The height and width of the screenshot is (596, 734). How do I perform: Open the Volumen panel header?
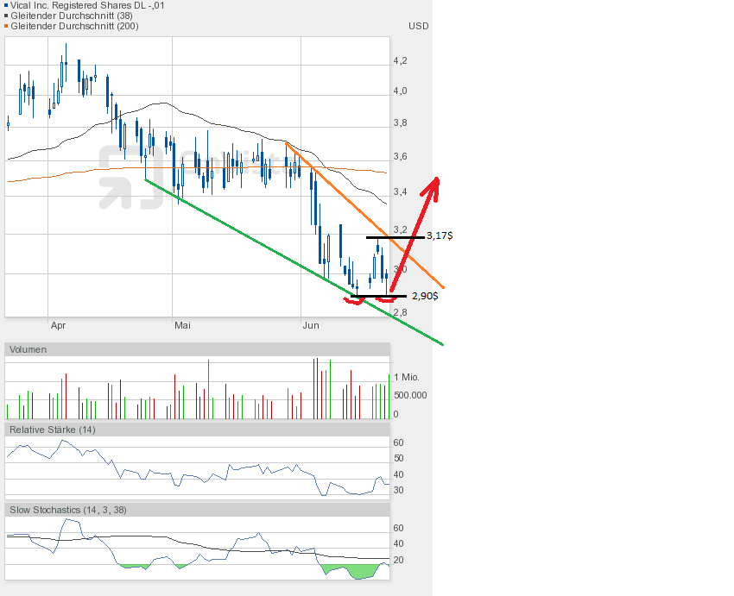tap(28, 349)
